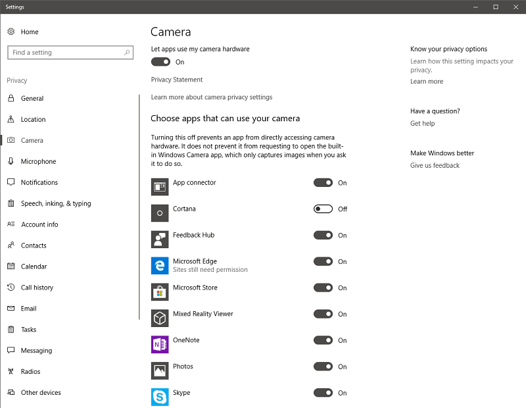Click the Mixed Reality Viewer cube icon
The width and height of the screenshot is (526, 408).
[160, 318]
